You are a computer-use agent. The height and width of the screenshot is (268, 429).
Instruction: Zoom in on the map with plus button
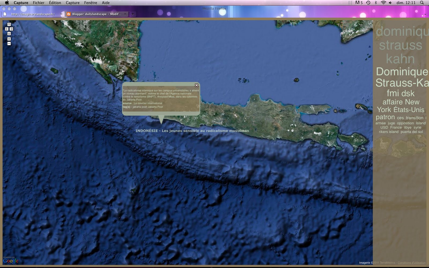[x=9, y=39]
